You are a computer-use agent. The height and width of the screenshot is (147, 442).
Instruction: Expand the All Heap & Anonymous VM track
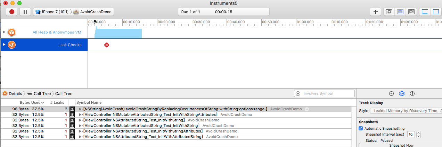[x=4, y=32]
